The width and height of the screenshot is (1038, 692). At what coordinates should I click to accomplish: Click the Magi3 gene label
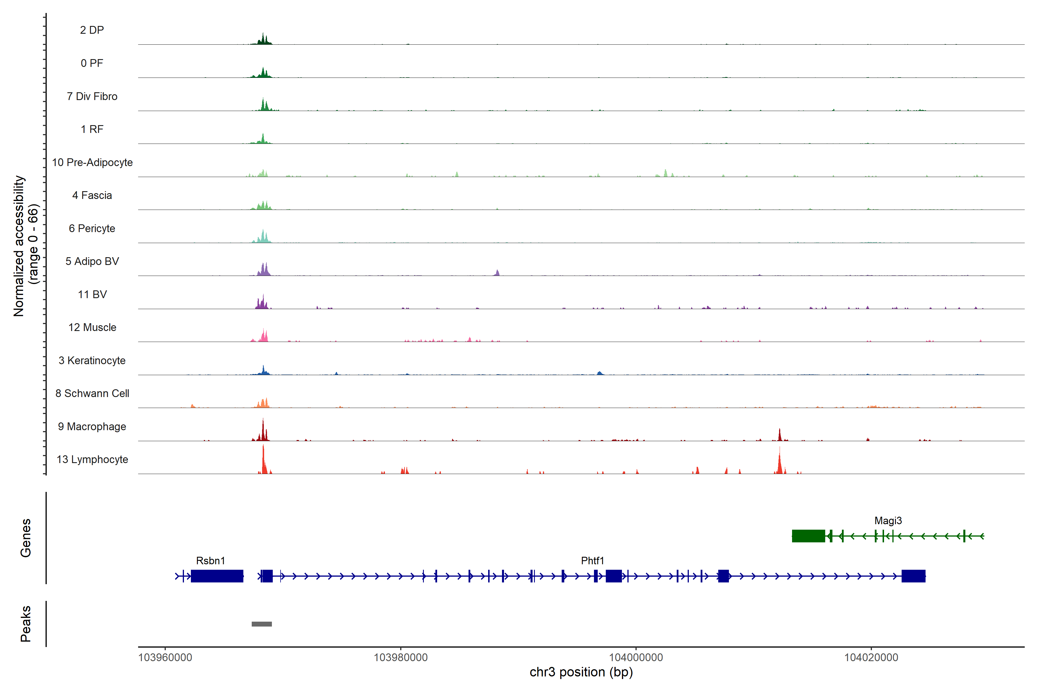click(x=888, y=520)
